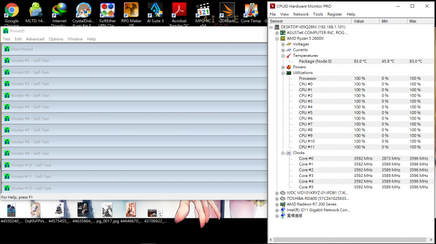Expand ASUSTeK COMPUTER INC. ROG node
Screen dimensions: 436x244
tap(277, 33)
